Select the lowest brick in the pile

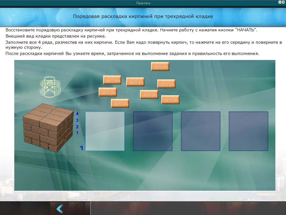120,103
